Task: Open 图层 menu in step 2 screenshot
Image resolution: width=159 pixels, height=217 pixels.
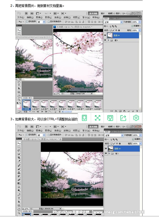Action: [48, 17]
